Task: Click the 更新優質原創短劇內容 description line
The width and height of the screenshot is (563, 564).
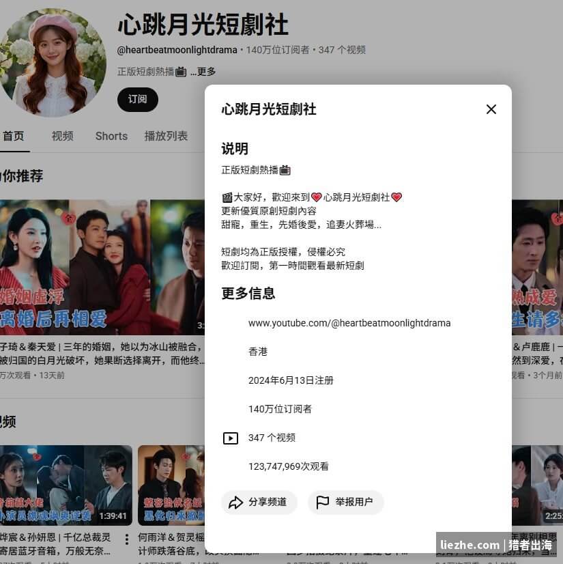Action: (269, 211)
